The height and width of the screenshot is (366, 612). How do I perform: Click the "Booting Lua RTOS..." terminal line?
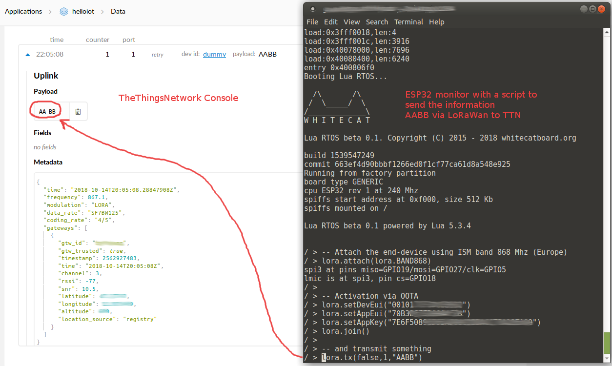346,77
